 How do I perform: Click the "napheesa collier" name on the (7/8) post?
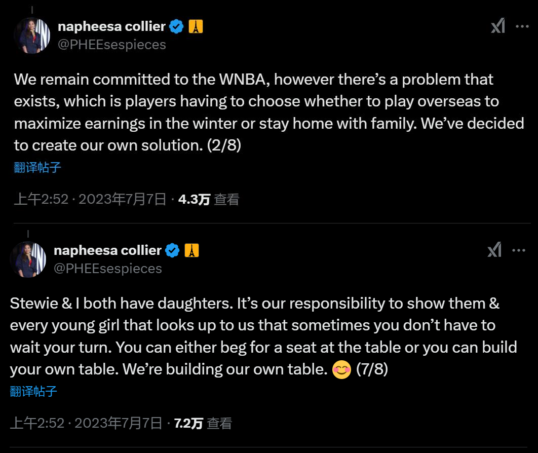point(108,250)
